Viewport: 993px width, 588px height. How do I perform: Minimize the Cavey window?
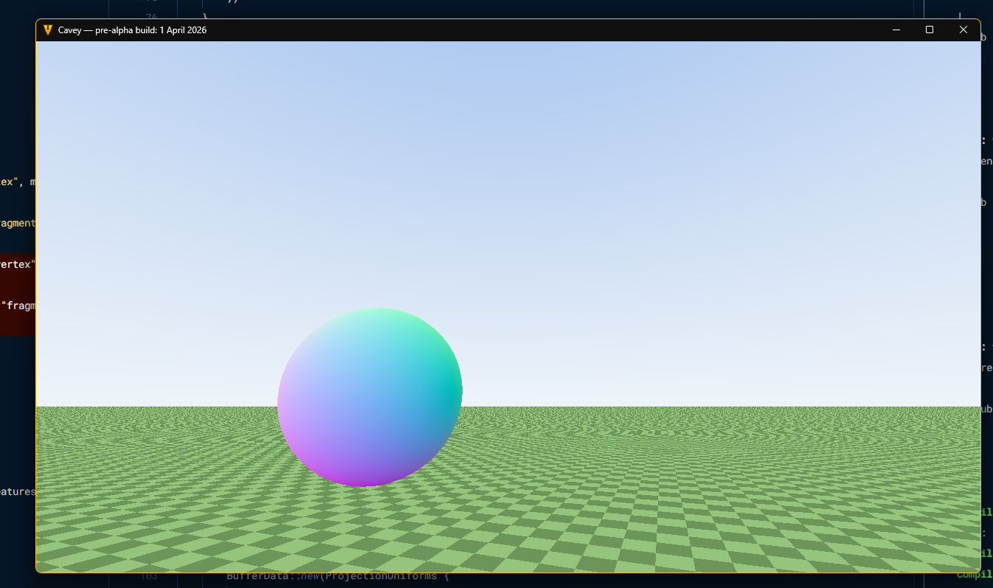click(896, 30)
